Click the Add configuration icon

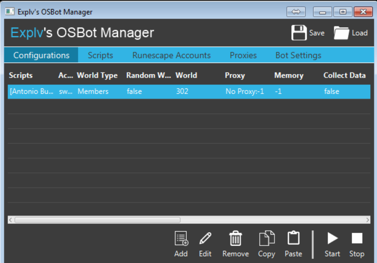pyautogui.click(x=181, y=238)
